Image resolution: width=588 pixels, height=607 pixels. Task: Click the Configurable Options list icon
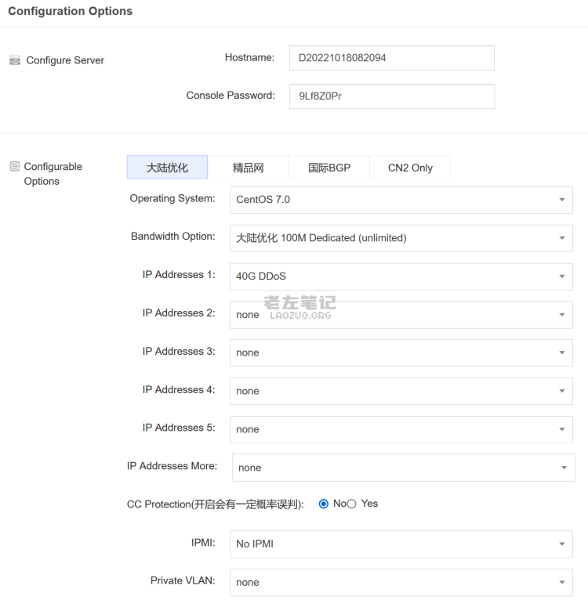pyautogui.click(x=14, y=166)
